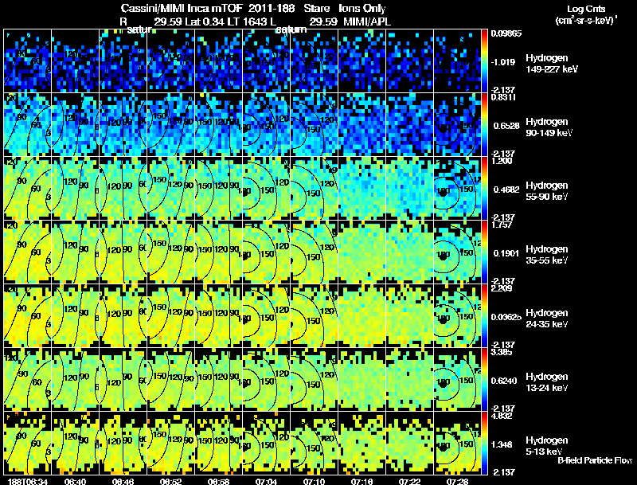Open the 07:28 panel in Hydrogen 55-90 keV row

coord(457,188)
